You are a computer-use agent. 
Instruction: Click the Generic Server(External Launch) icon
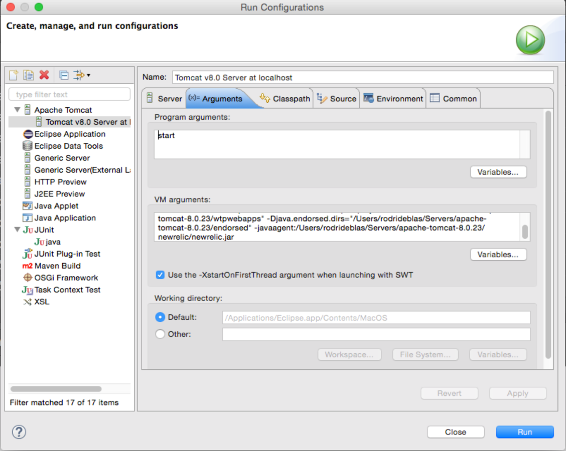click(28, 170)
